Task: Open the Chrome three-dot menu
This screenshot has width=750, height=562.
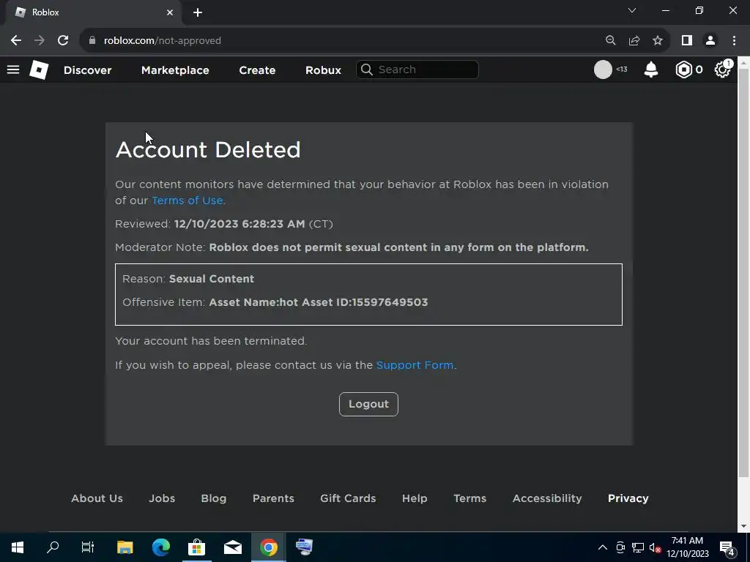Action: pyautogui.click(x=734, y=41)
